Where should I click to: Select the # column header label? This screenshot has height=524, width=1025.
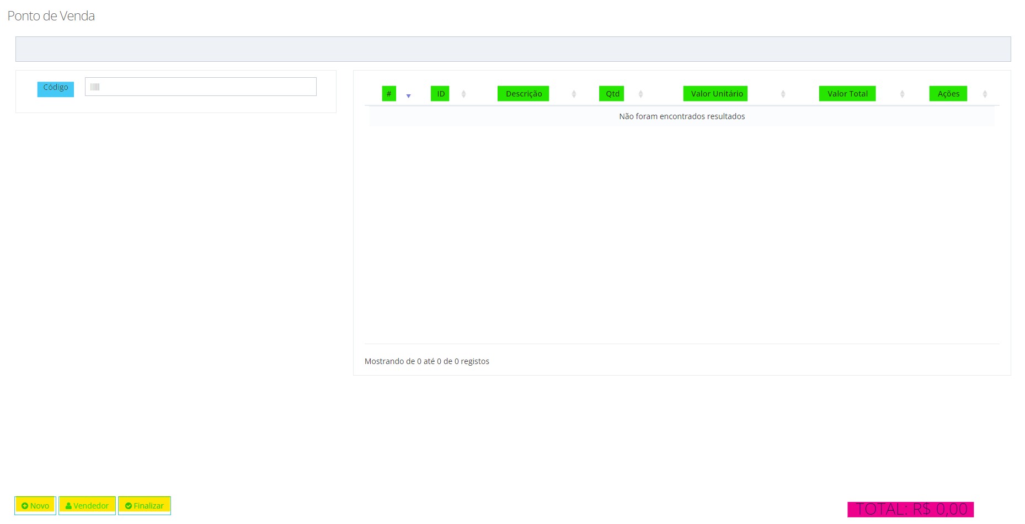(x=389, y=94)
